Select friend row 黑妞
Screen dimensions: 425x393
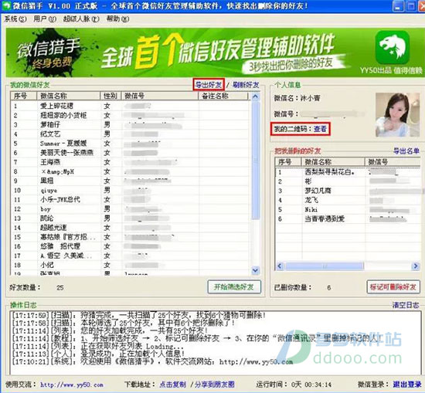(x=130, y=181)
